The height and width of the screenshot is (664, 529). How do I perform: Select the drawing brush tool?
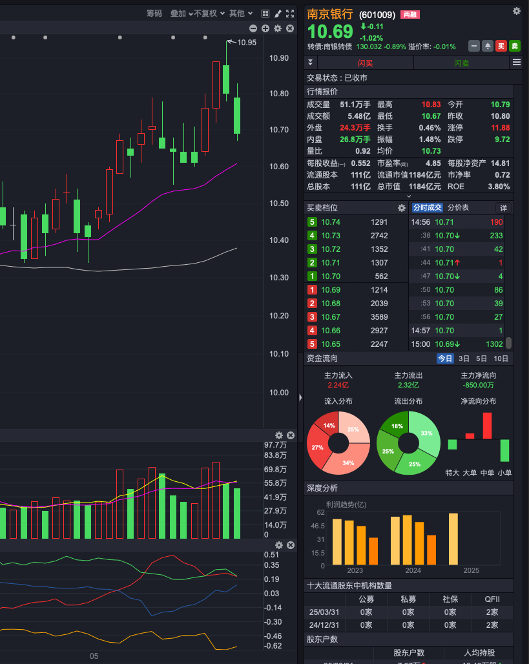pyautogui.click(x=278, y=13)
